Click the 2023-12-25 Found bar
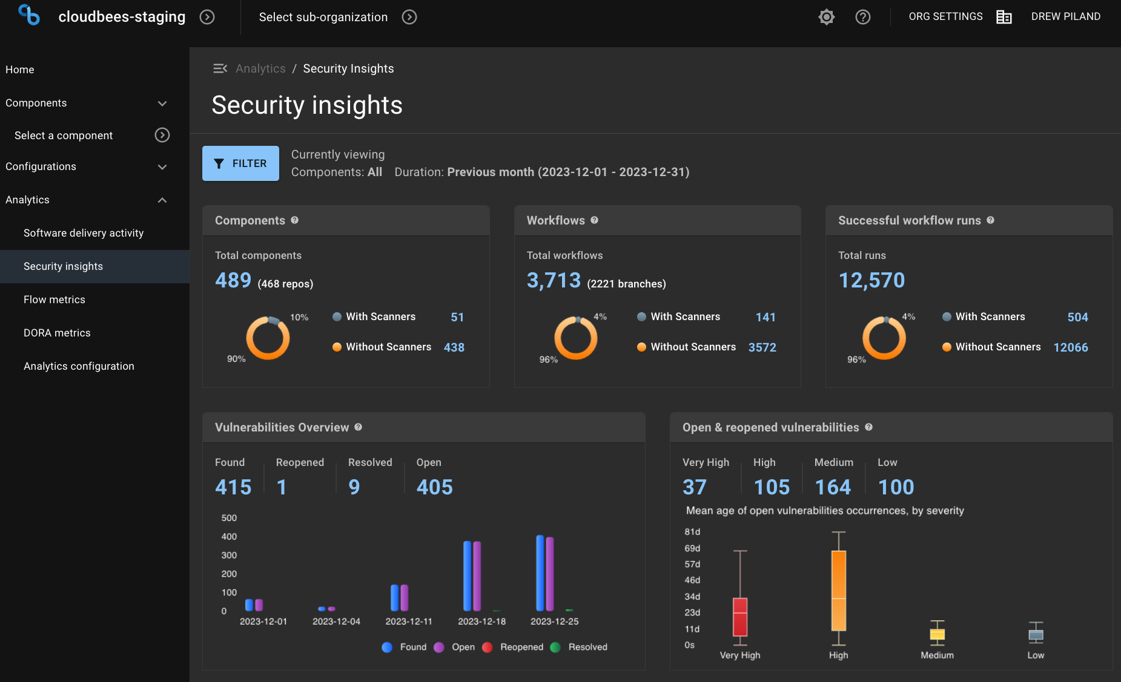 tap(540, 573)
